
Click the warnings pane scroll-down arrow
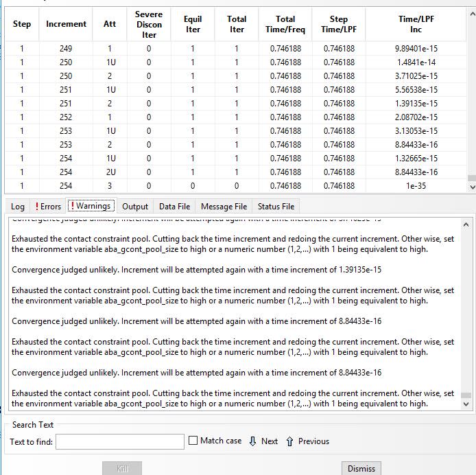click(466, 404)
